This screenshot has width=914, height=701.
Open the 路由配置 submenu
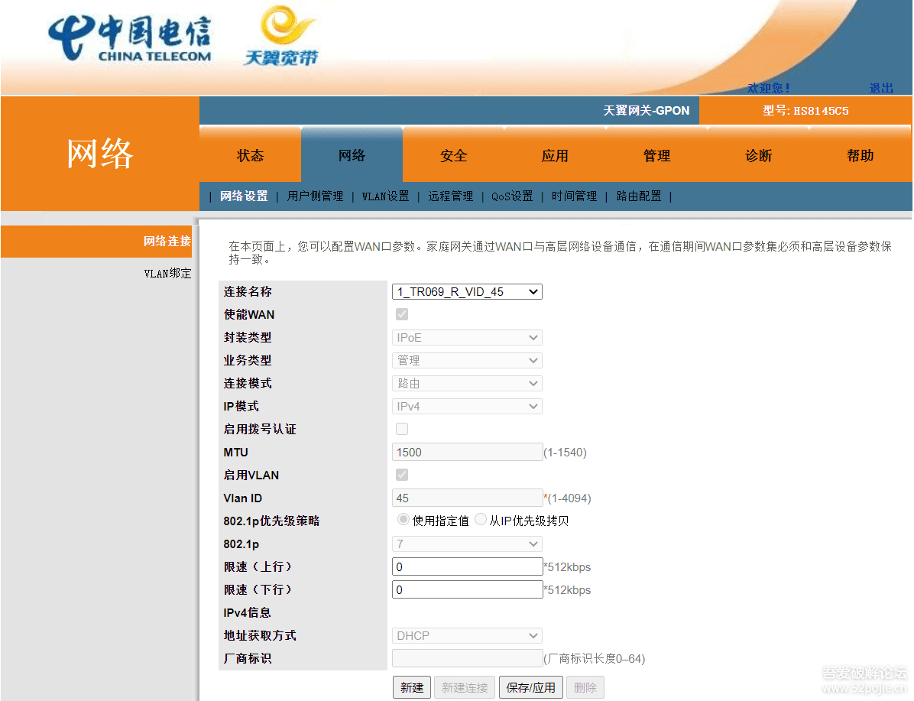(639, 196)
